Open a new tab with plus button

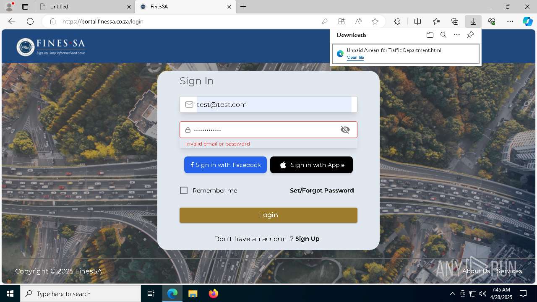(x=243, y=7)
